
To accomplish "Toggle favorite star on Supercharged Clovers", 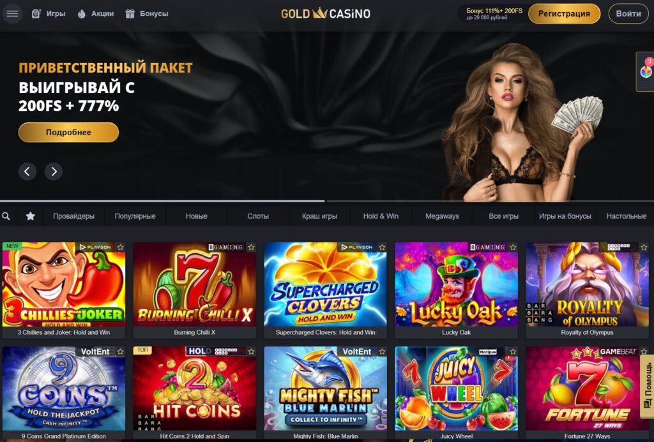I will 382,247.
